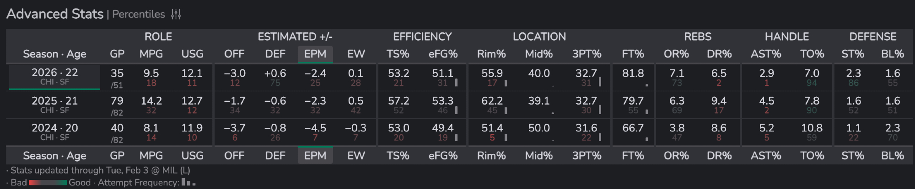
Task: Click the ESTIMATED +/- group header
Action: (295, 37)
